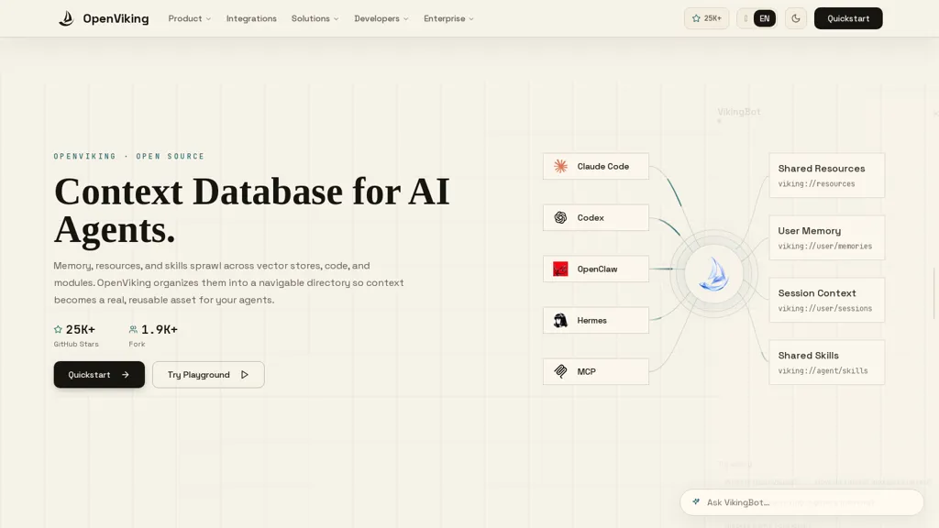Screen dimensions: 939x528
Task: Click viking://resources path text
Action: coord(816,183)
